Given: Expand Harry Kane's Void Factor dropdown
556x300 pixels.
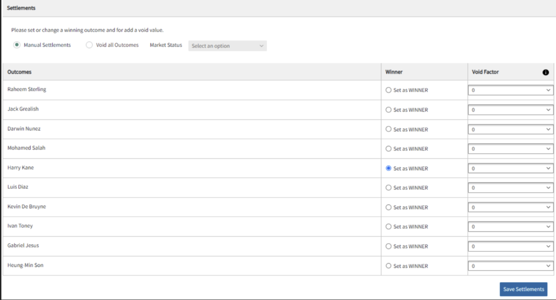Looking at the screenshot, I should [x=510, y=168].
